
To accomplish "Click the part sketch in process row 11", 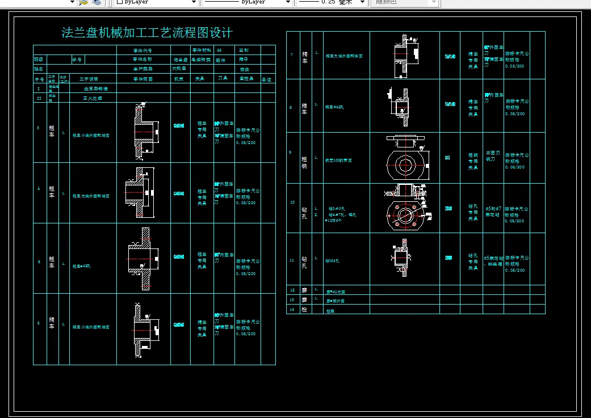I will click(x=401, y=258).
